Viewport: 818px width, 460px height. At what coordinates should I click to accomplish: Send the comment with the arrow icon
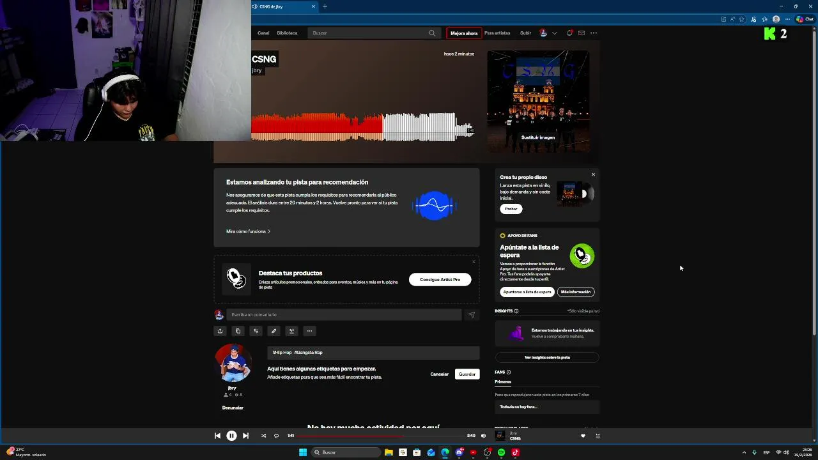472,314
